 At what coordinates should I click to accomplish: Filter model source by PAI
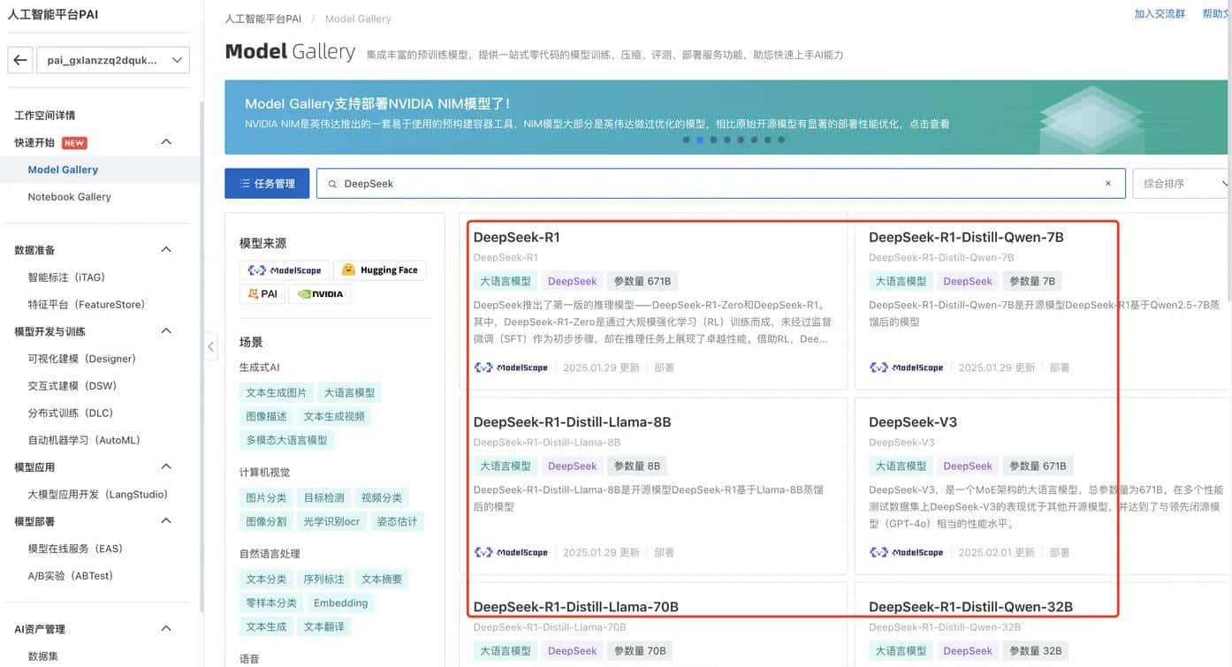262,294
